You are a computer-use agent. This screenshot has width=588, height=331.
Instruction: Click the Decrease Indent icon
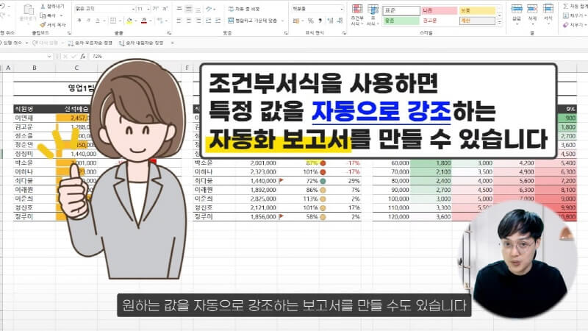[x=209, y=21]
